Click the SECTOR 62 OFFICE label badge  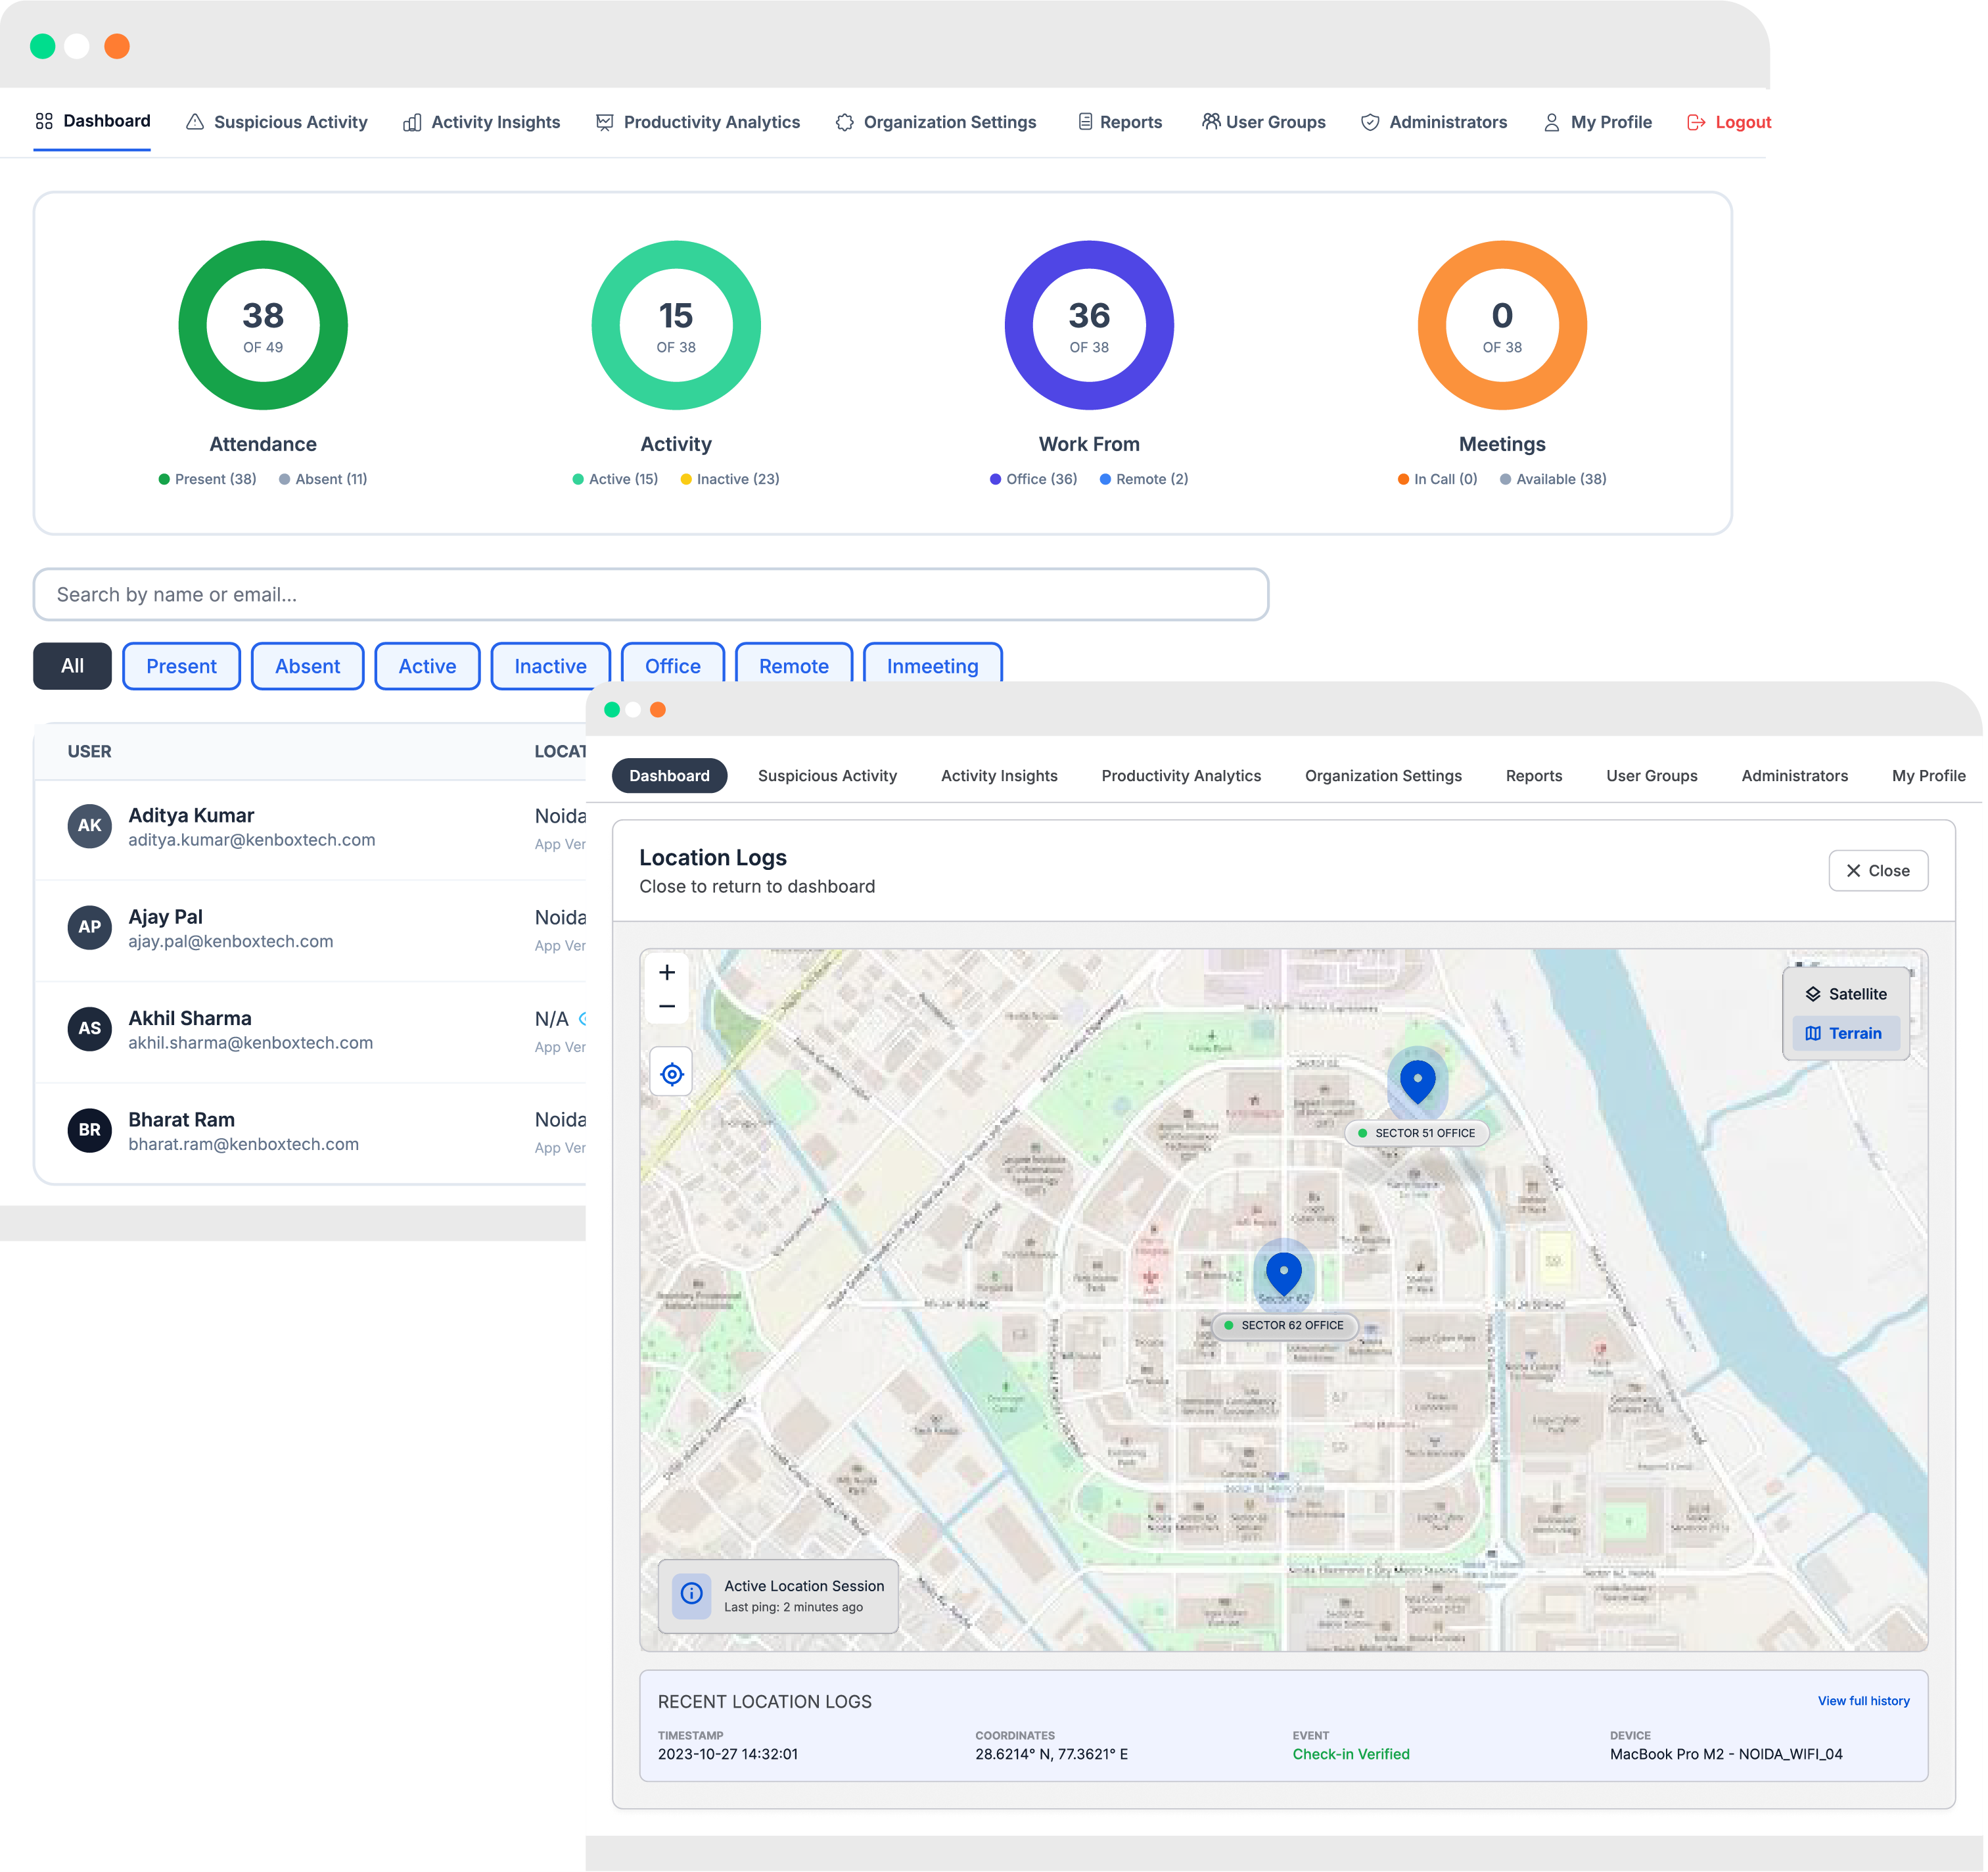[x=1285, y=1326]
